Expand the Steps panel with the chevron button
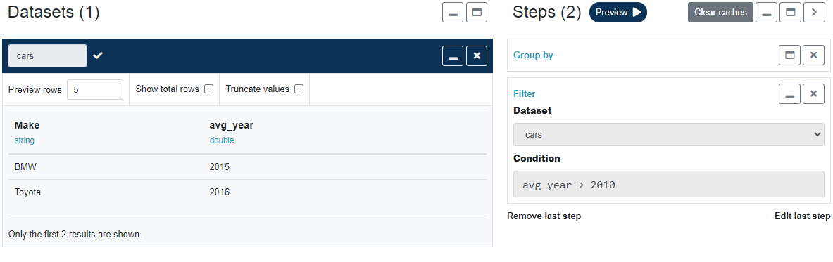 (814, 12)
